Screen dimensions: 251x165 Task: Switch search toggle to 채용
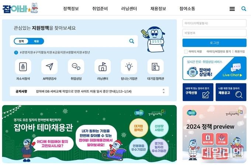click(x=36, y=41)
